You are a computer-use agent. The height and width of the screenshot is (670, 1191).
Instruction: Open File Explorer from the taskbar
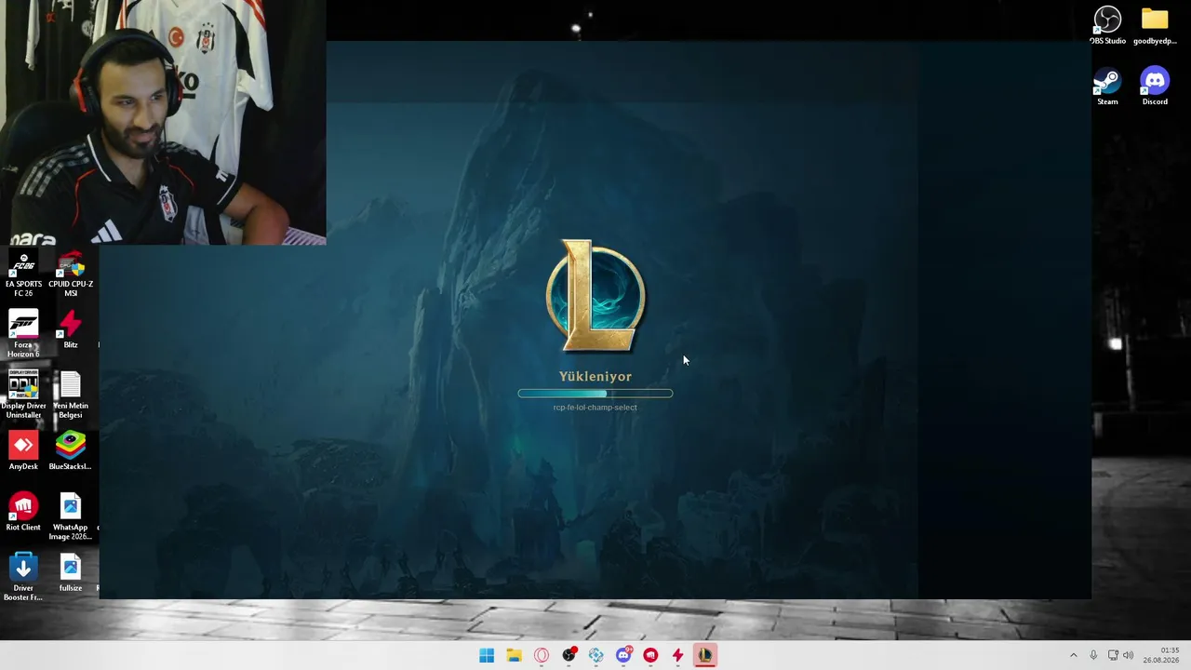(x=514, y=655)
